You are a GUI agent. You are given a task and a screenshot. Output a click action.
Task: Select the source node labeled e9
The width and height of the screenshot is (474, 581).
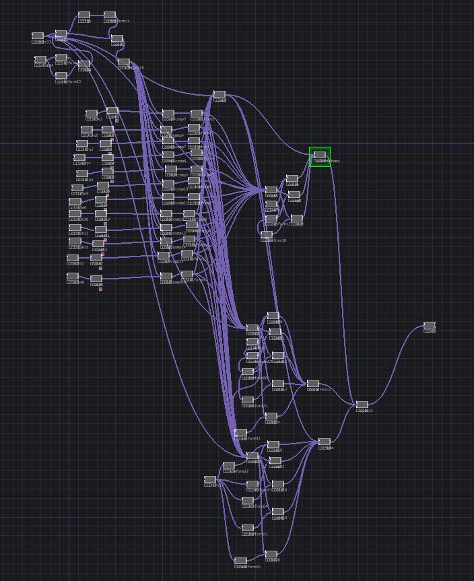click(77, 187)
